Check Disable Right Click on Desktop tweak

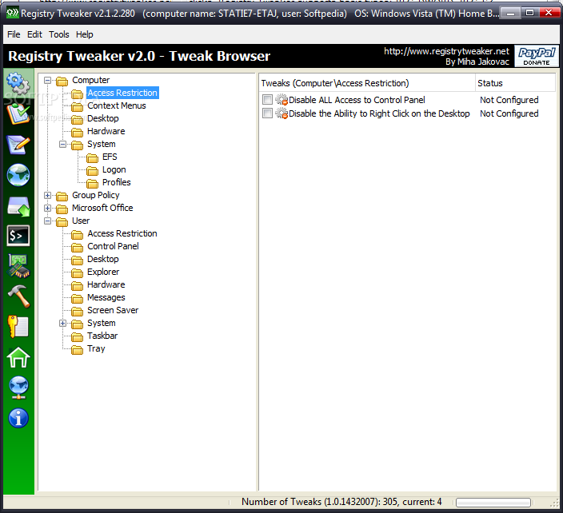(267, 113)
